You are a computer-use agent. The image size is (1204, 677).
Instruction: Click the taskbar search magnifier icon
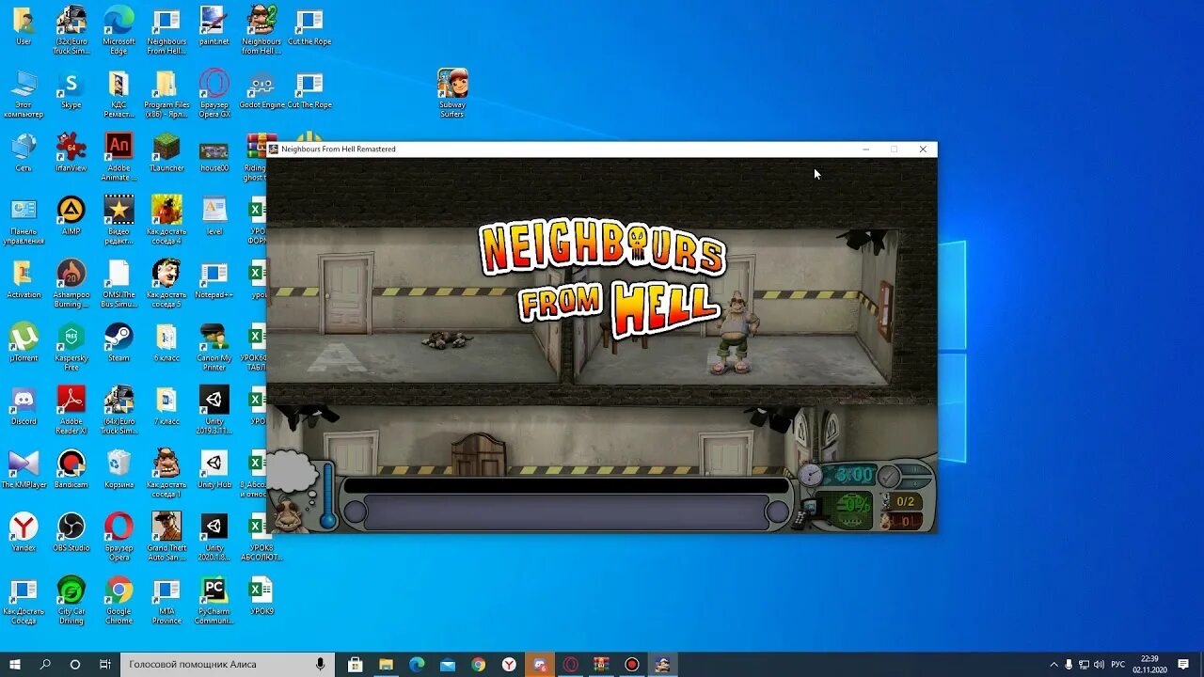[45, 665]
